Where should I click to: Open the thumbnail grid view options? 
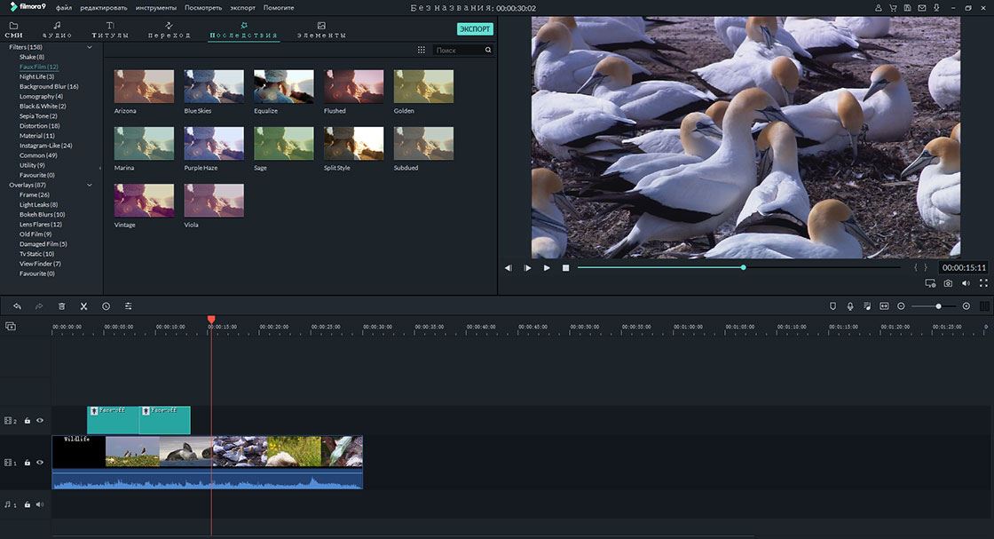421,51
